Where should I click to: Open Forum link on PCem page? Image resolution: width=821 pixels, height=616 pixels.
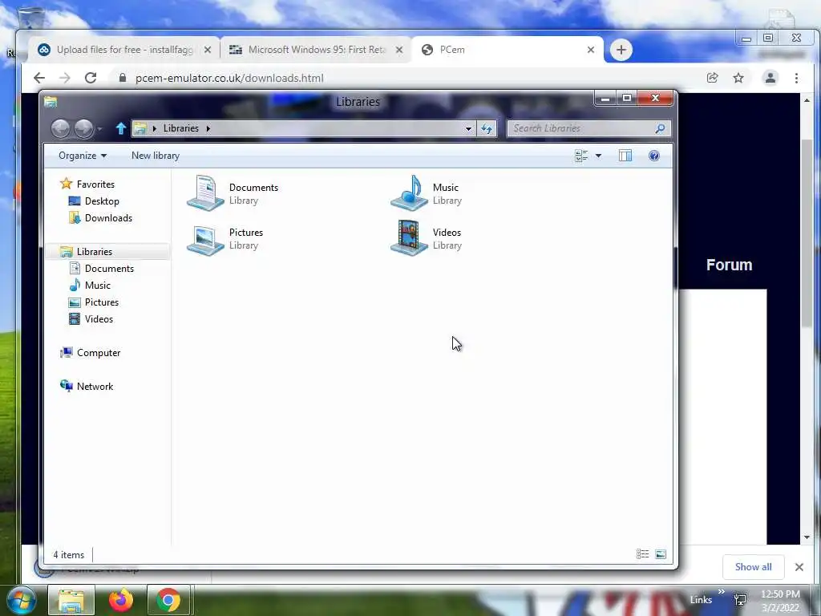tap(729, 265)
